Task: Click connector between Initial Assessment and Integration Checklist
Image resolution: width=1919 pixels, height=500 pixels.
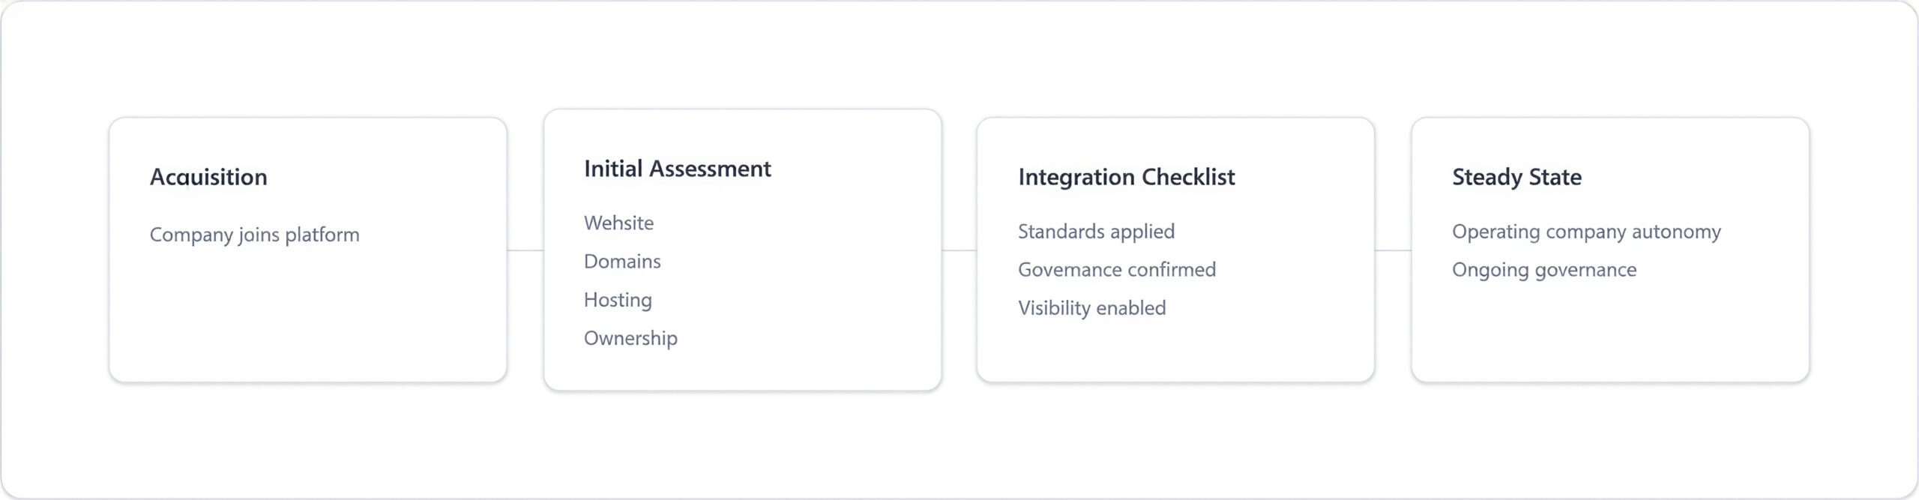Action: [x=959, y=250]
